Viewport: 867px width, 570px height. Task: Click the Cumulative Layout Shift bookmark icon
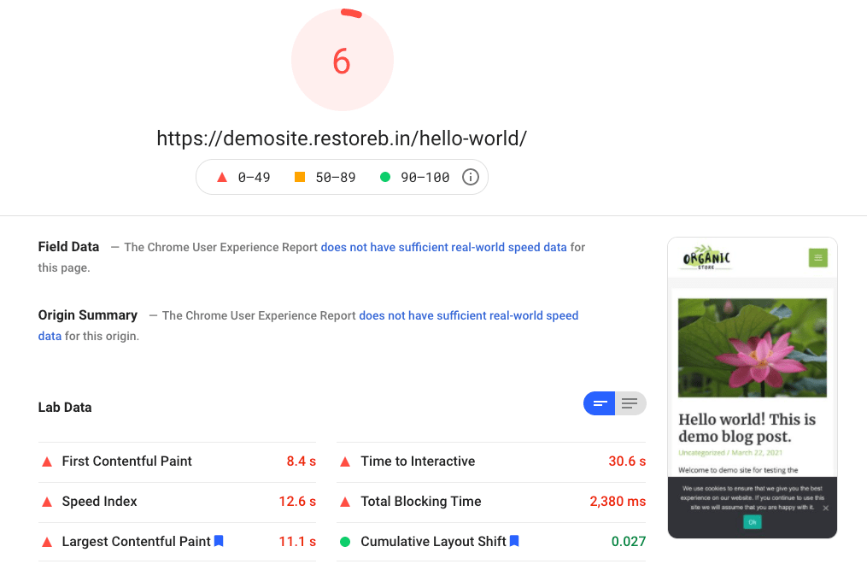pos(514,541)
